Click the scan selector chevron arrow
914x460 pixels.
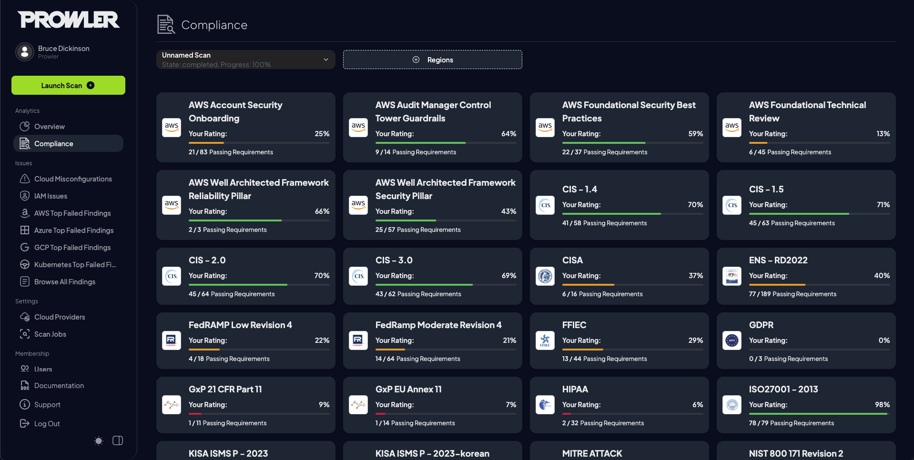[x=326, y=60]
